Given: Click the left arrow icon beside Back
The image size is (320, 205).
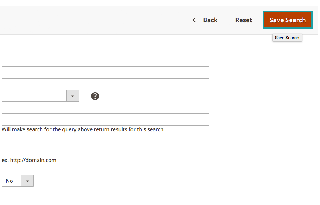Looking at the screenshot, I should (195, 20).
